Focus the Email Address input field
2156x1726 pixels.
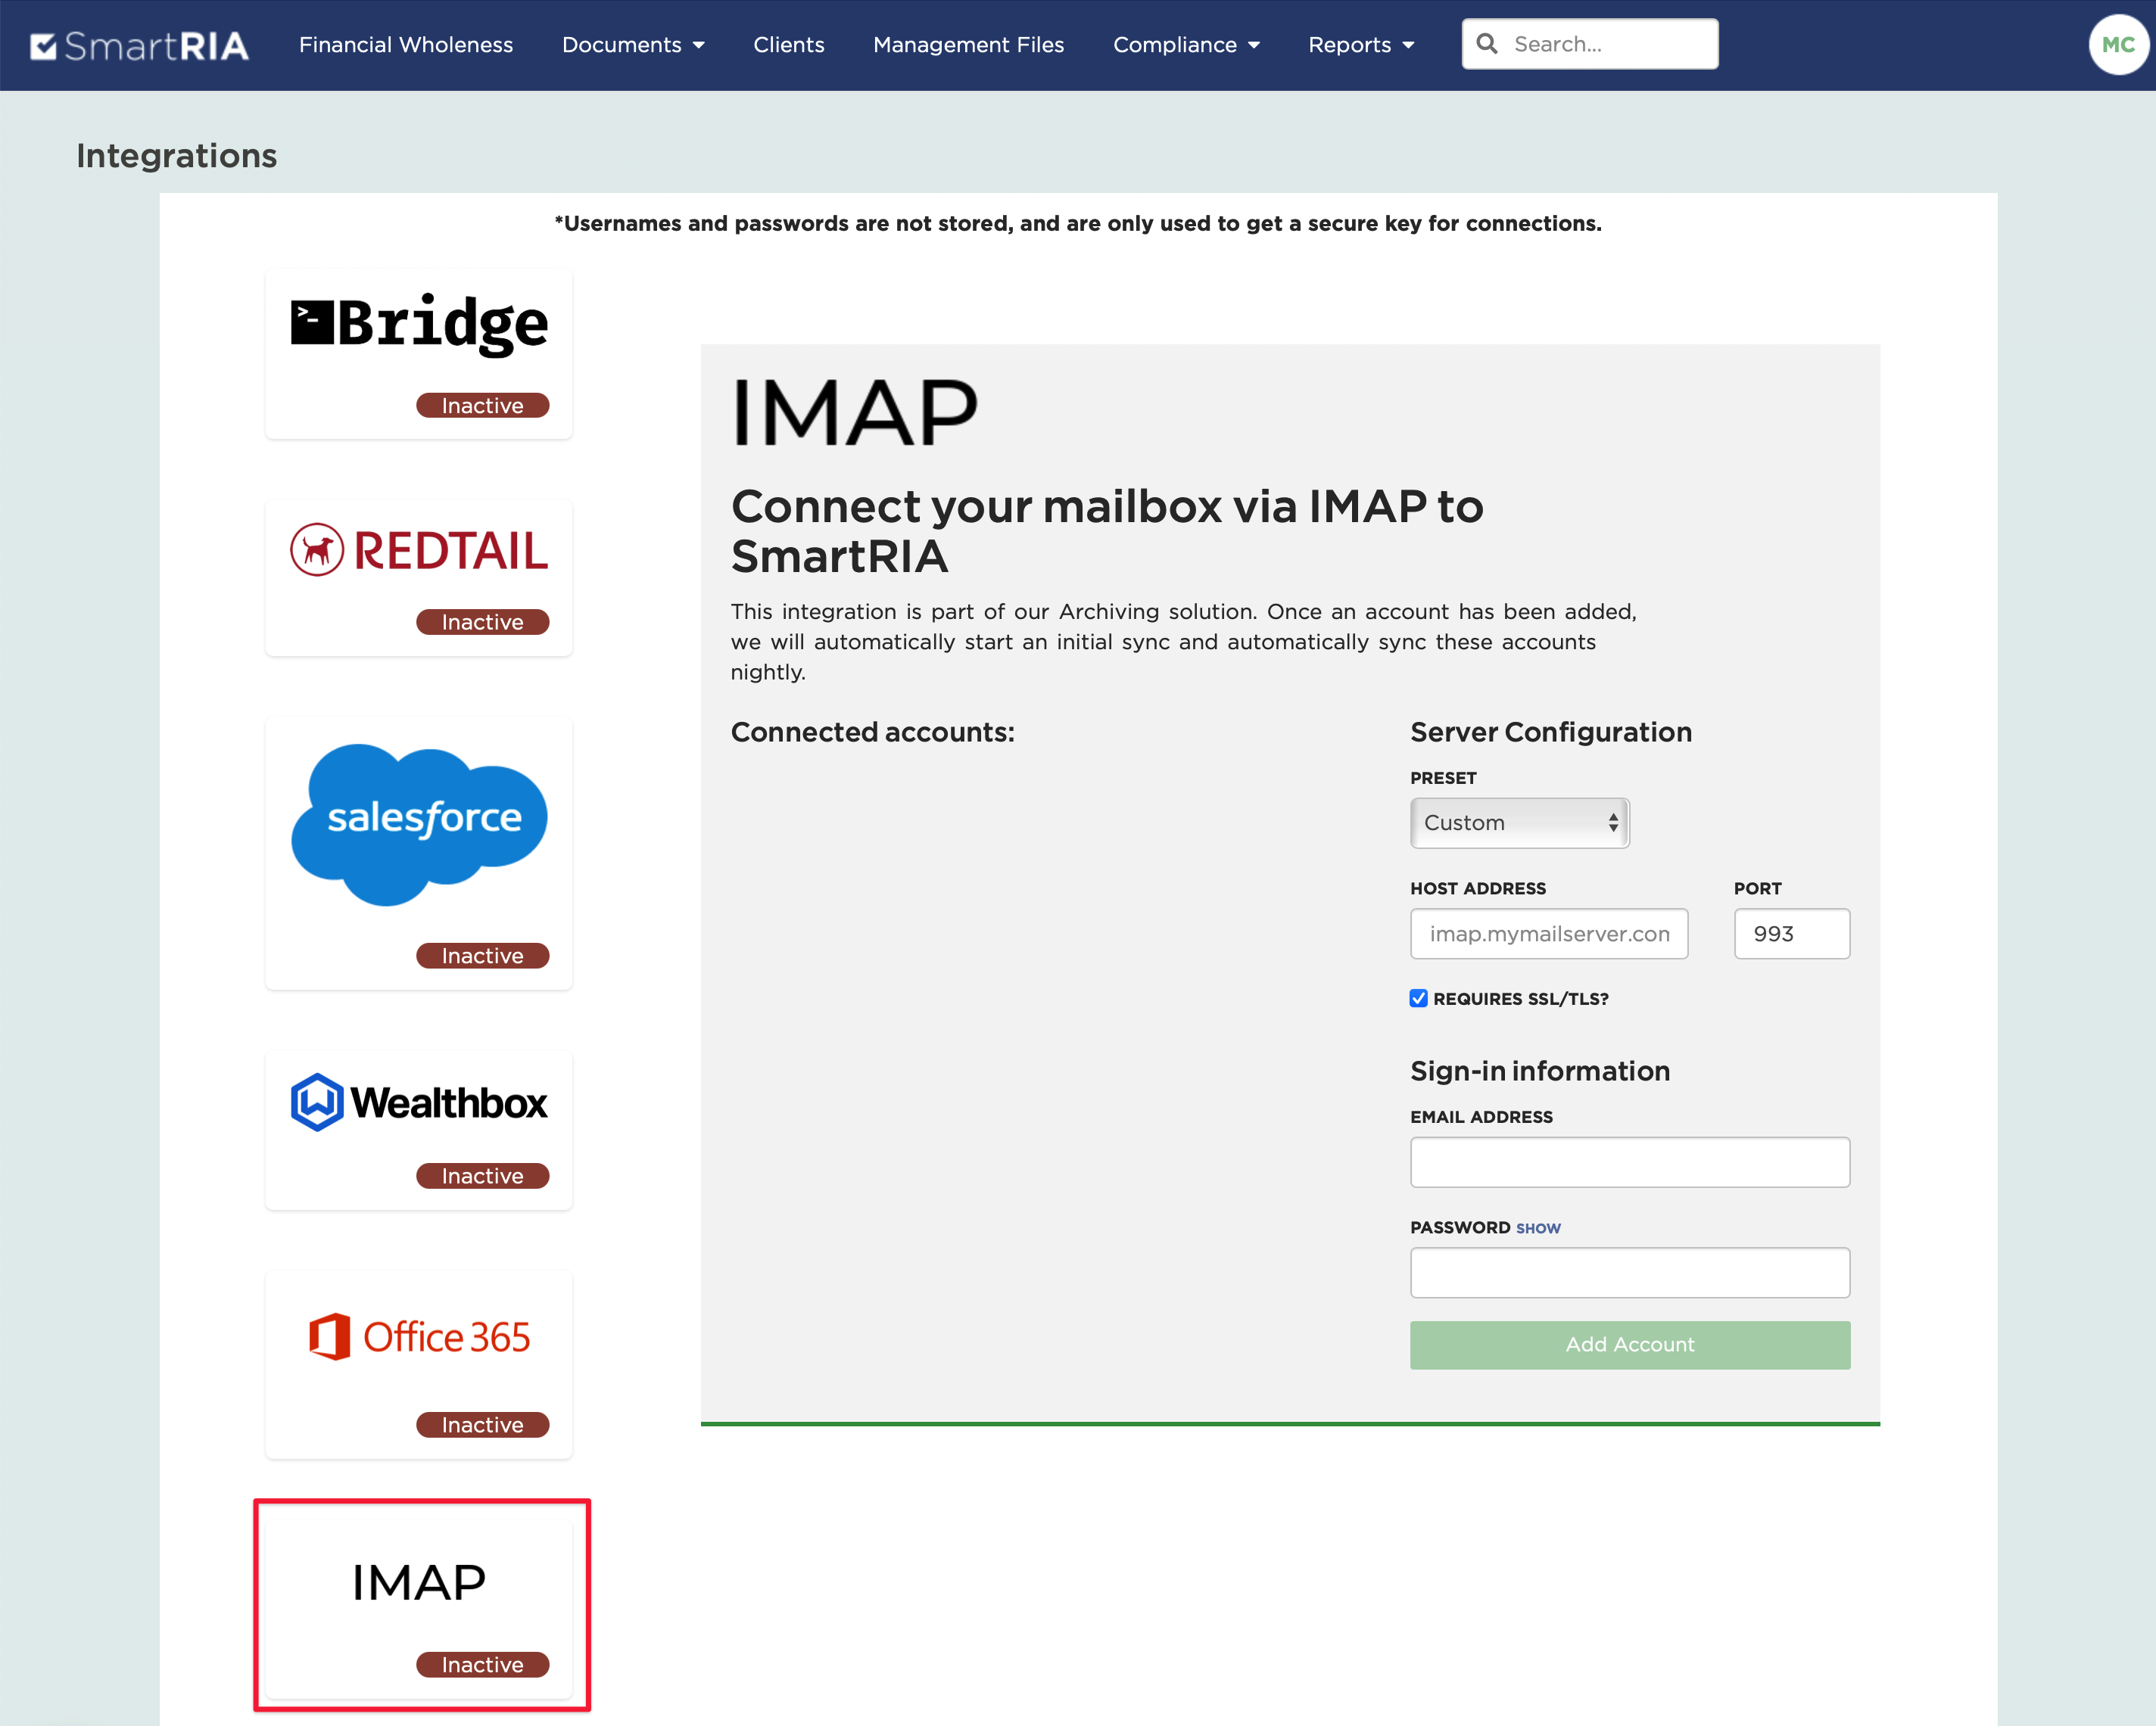tap(1629, 1162)
